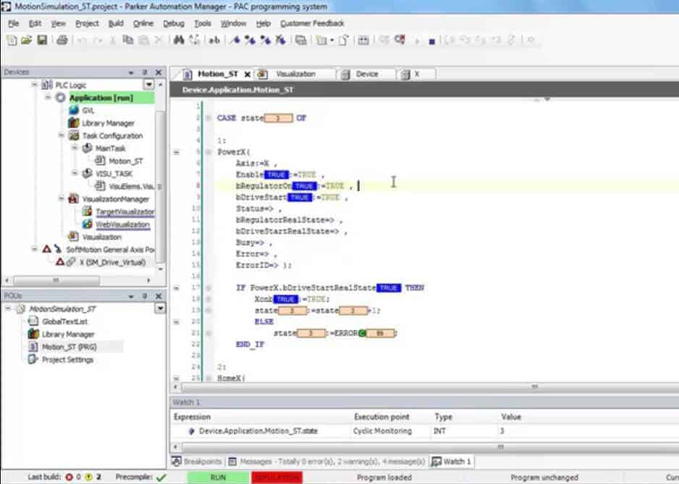Open the Breakpoints bottom tab
The width and height of the screenshot is (679, 484).
(x=197, y=462)
